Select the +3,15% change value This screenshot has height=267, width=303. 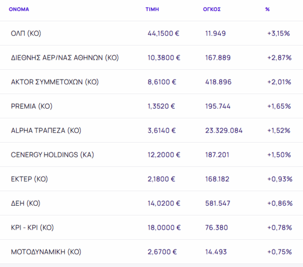click(279, 33)
